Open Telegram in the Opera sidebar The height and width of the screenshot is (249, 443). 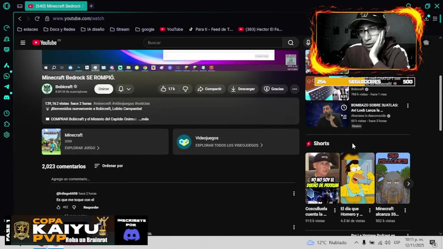pyautogui.click(x=7, y=87)
